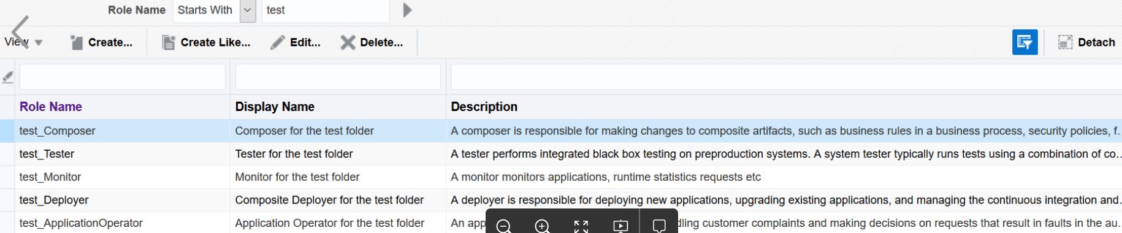Detach the roles table
This screenshot has height=233, width=1122.
point(1086,42)
